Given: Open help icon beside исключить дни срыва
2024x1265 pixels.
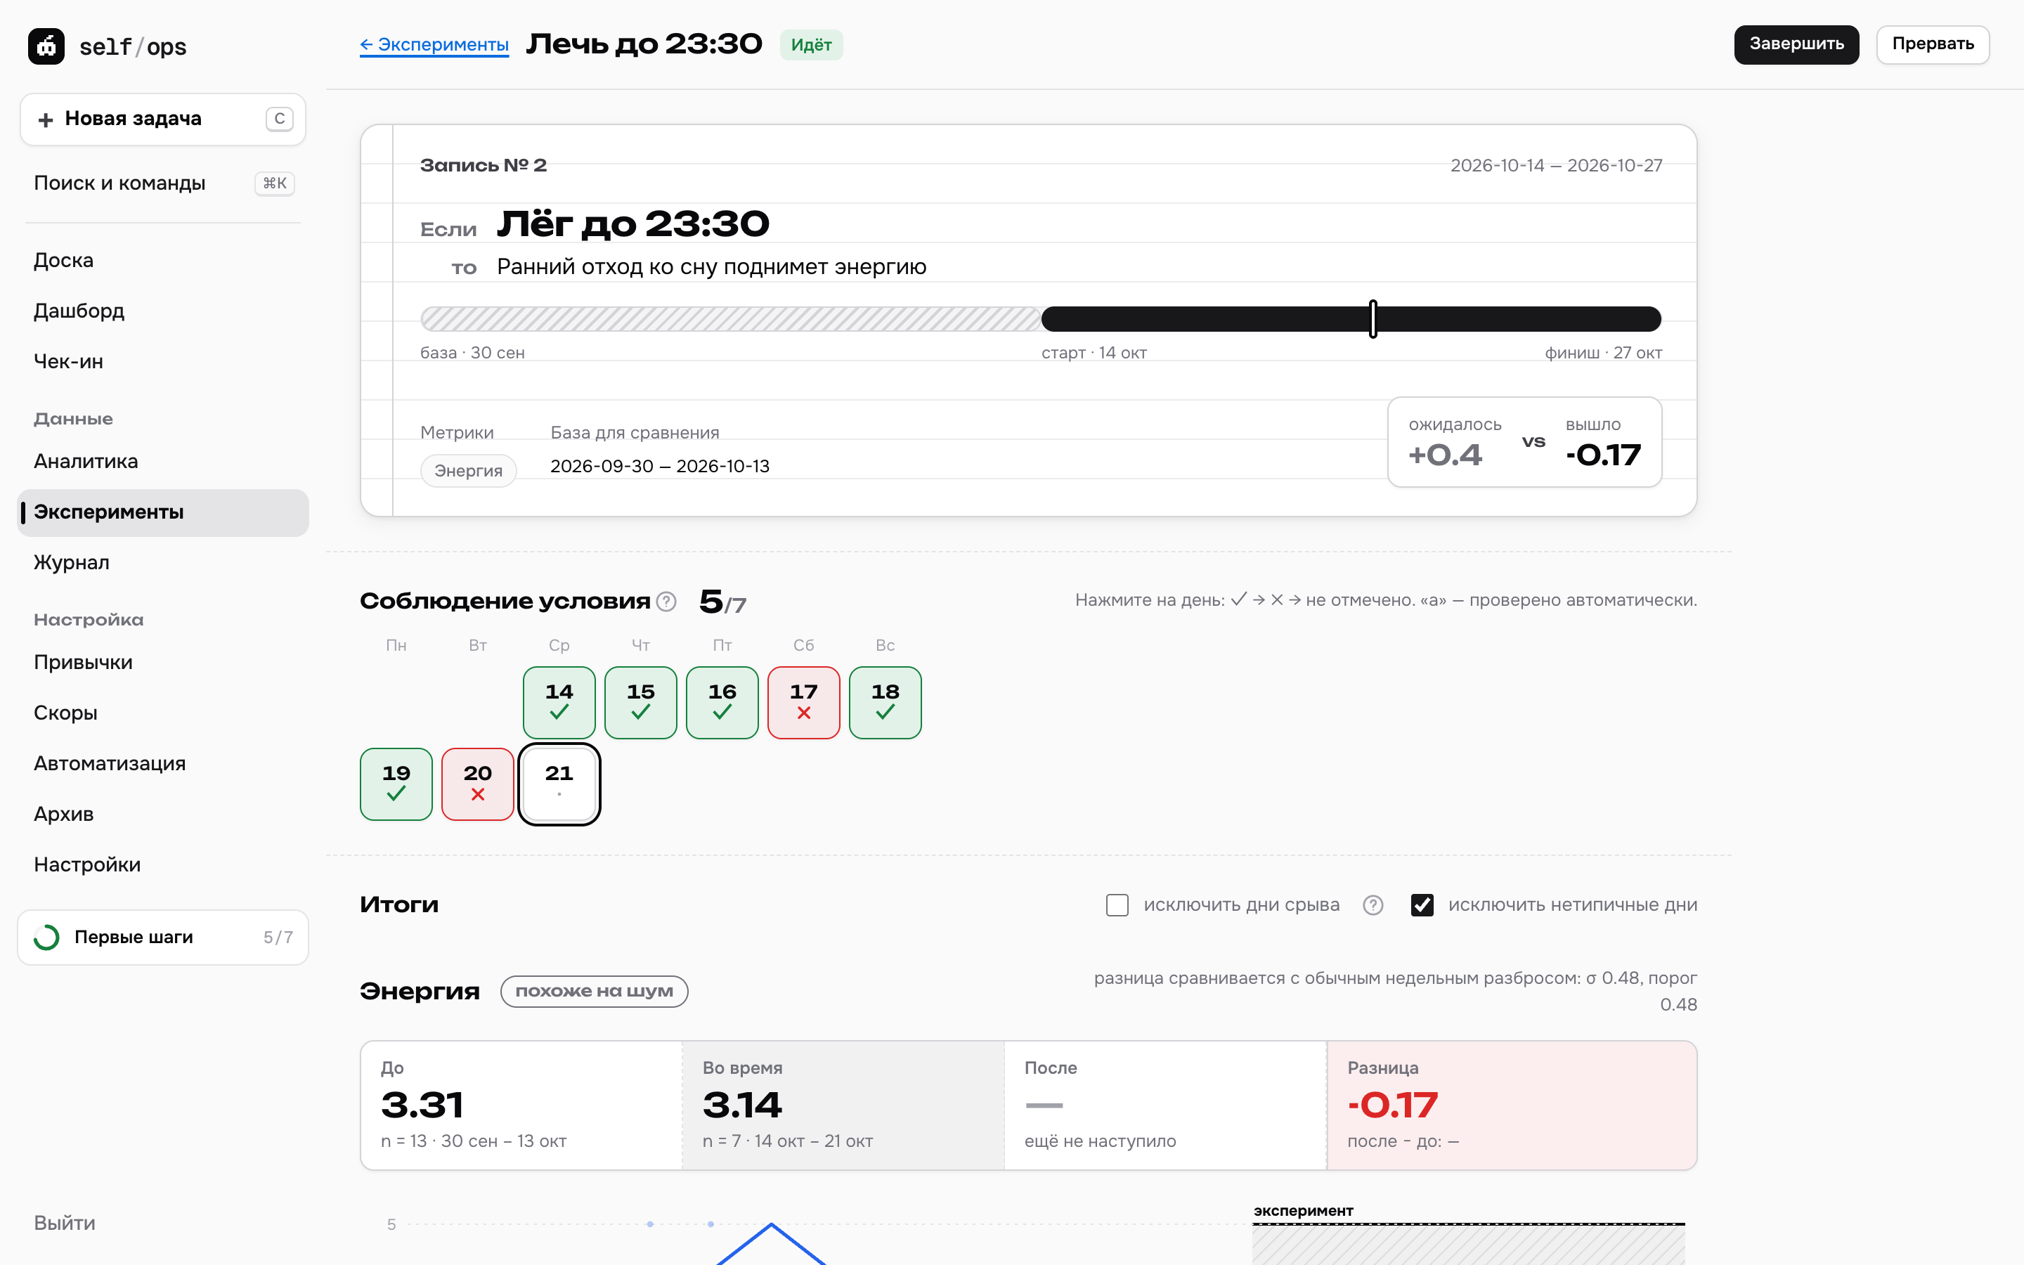Looking at the screenshot, I should click(x=1373, y=905).
